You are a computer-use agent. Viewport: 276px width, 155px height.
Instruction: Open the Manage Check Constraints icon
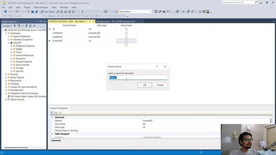coord(204,12)
